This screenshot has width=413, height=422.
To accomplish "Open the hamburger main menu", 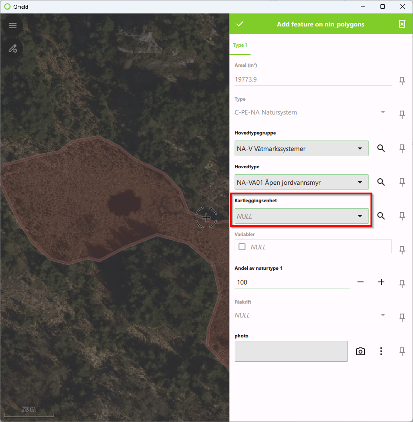I will (13, 26).
